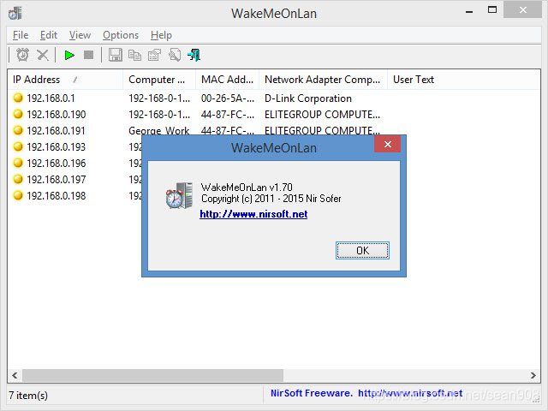Select the 192.168.0.198 IP address cell
548x411 pixels.
[57, 196]
